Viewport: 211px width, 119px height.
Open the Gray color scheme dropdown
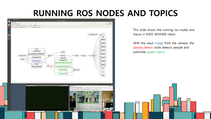(98, 89)
